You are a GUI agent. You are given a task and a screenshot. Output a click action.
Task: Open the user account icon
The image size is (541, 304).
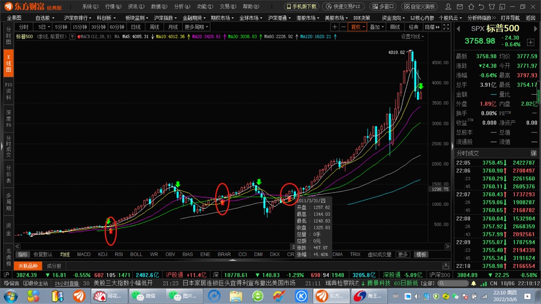(448, 6)
